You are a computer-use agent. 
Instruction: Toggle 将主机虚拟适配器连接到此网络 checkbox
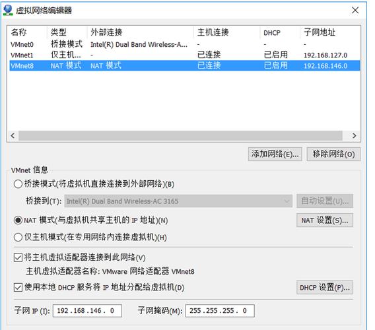(x=18, y=257)
